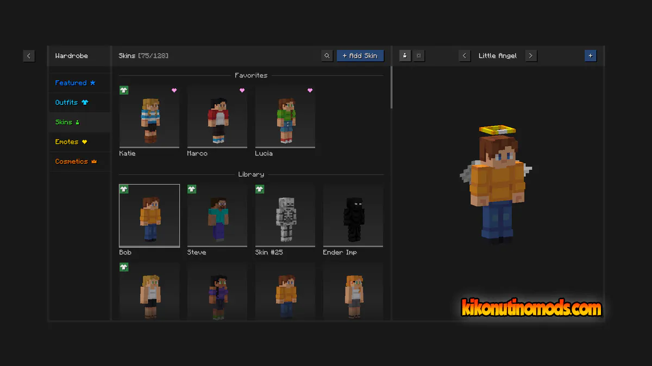Click the green shirt badge on Katie
Screen dimensions: 652x366
click(124, 90)
